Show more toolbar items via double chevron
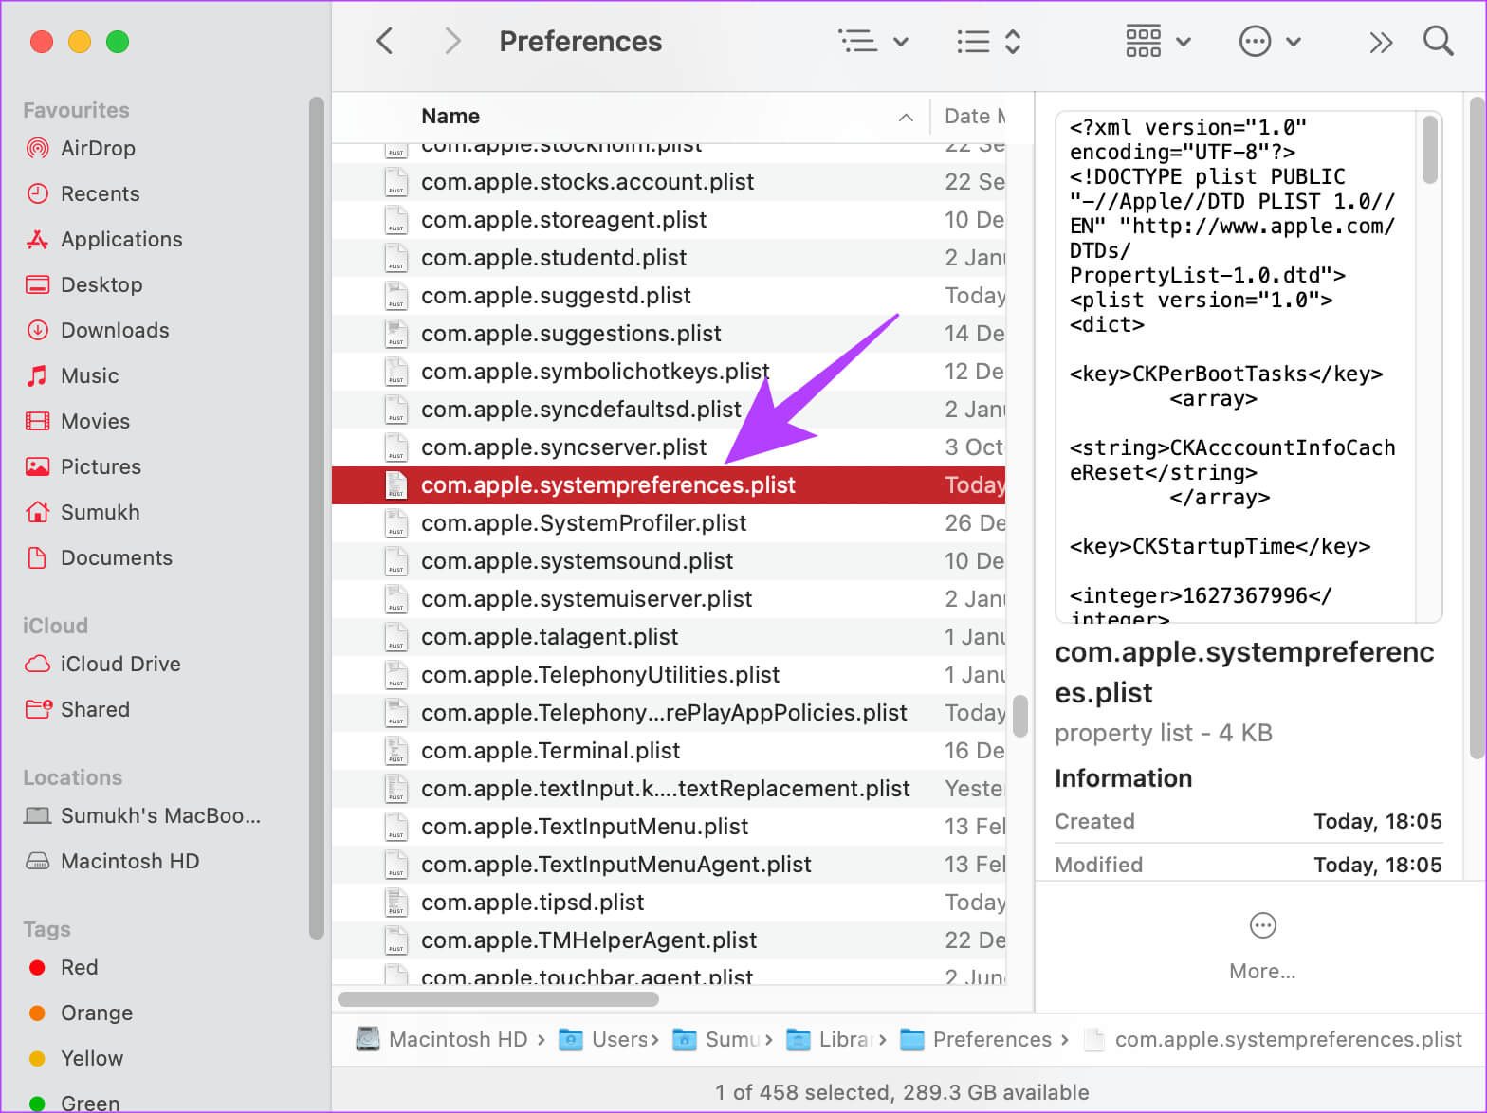Image resolution: width=1487 pixels, height=1113 pixels. click(x=1381, y=42)
